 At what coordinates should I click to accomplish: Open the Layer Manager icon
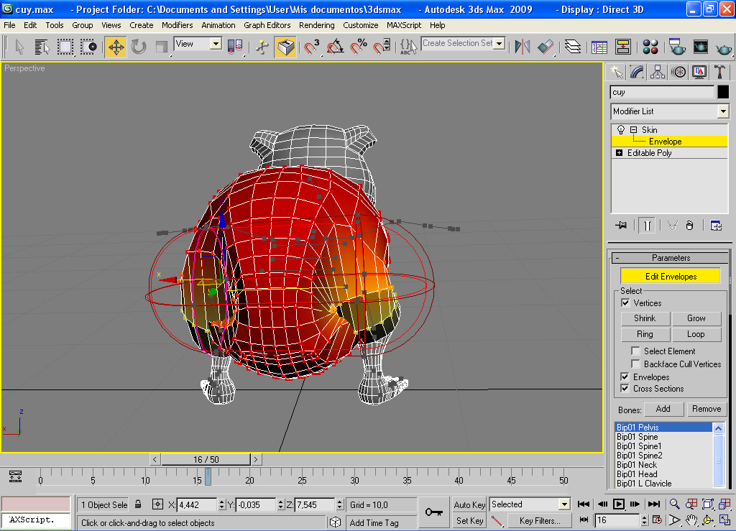(x=573, y=47)
